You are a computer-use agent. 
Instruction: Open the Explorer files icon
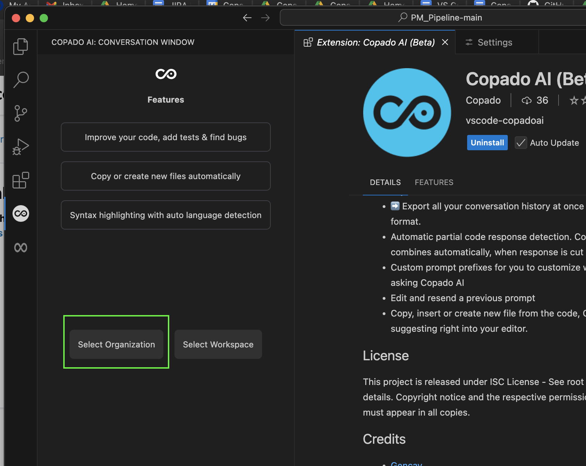[21, 47]
